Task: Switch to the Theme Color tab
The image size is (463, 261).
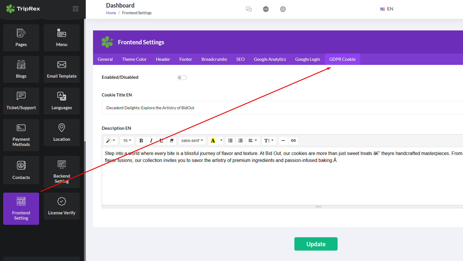Action: (134, 59)
